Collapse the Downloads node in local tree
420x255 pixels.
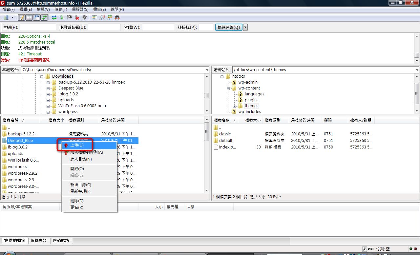[42, 76]
